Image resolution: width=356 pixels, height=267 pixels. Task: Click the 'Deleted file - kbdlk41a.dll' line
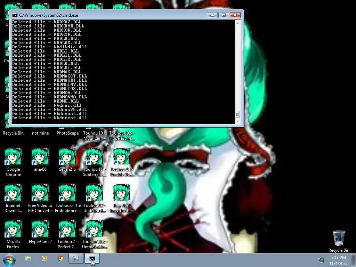(49, 47)
